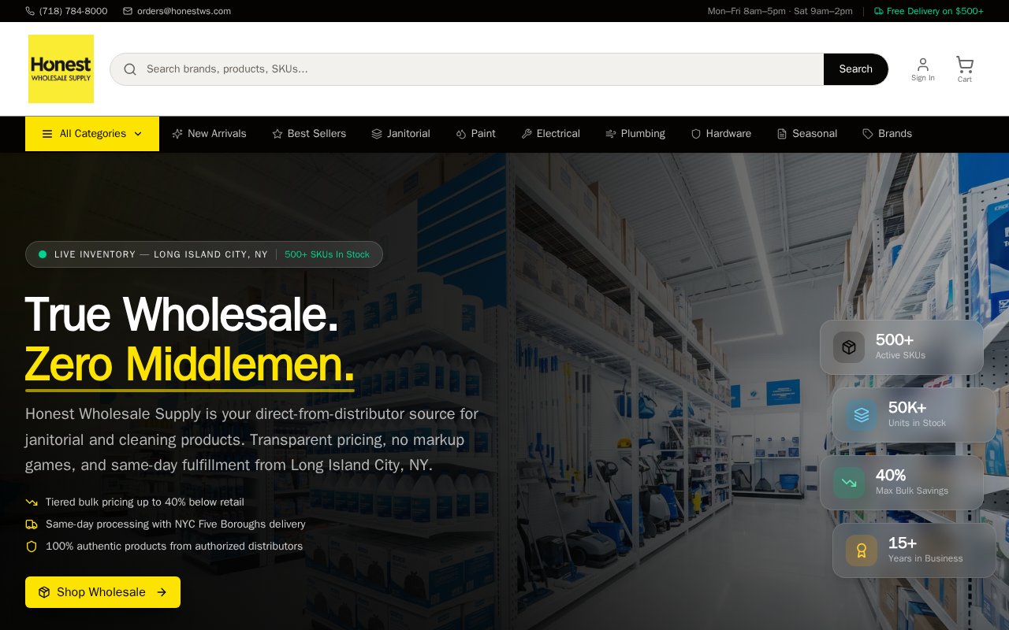Click the award icon on Years in Business card
The width and height of the screenshot is (1009, 630).
tap(862, 550)
